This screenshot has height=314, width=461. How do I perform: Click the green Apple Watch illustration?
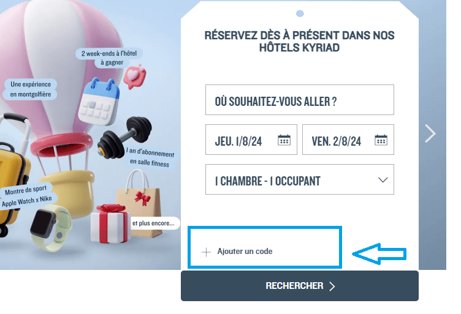[x=50, y=228]
